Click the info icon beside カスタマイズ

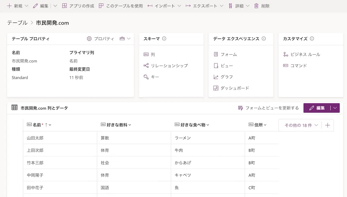312,39
